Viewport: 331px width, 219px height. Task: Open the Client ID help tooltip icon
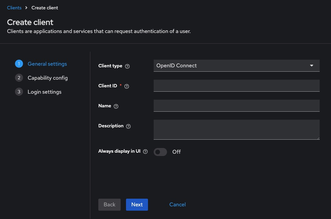coord(127,86)
